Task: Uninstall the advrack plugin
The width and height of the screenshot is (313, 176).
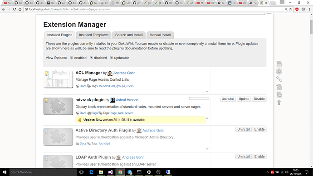Action: point(228,99)
